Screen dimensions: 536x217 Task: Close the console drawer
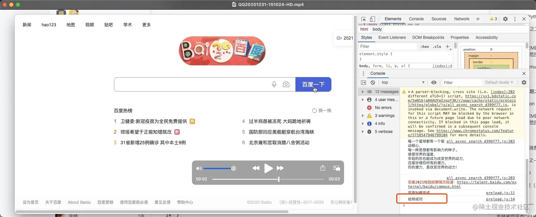tap(524, 74)
